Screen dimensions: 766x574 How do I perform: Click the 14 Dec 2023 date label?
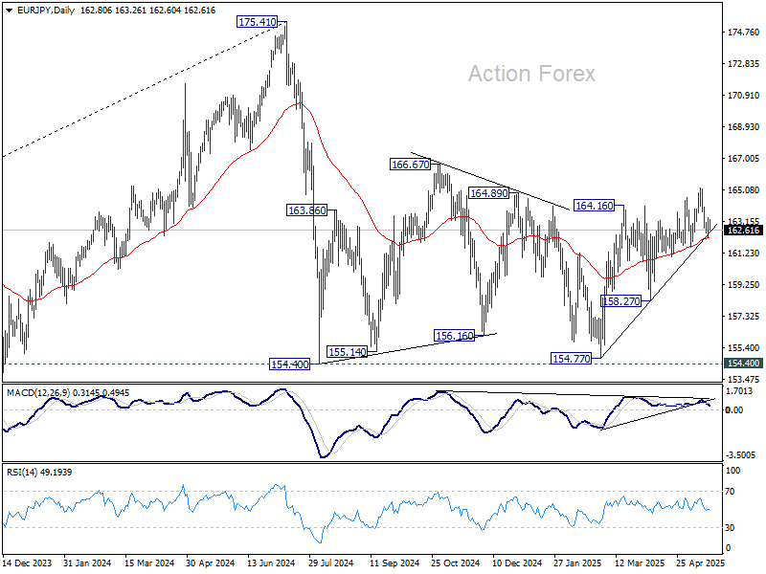point(27,563)
